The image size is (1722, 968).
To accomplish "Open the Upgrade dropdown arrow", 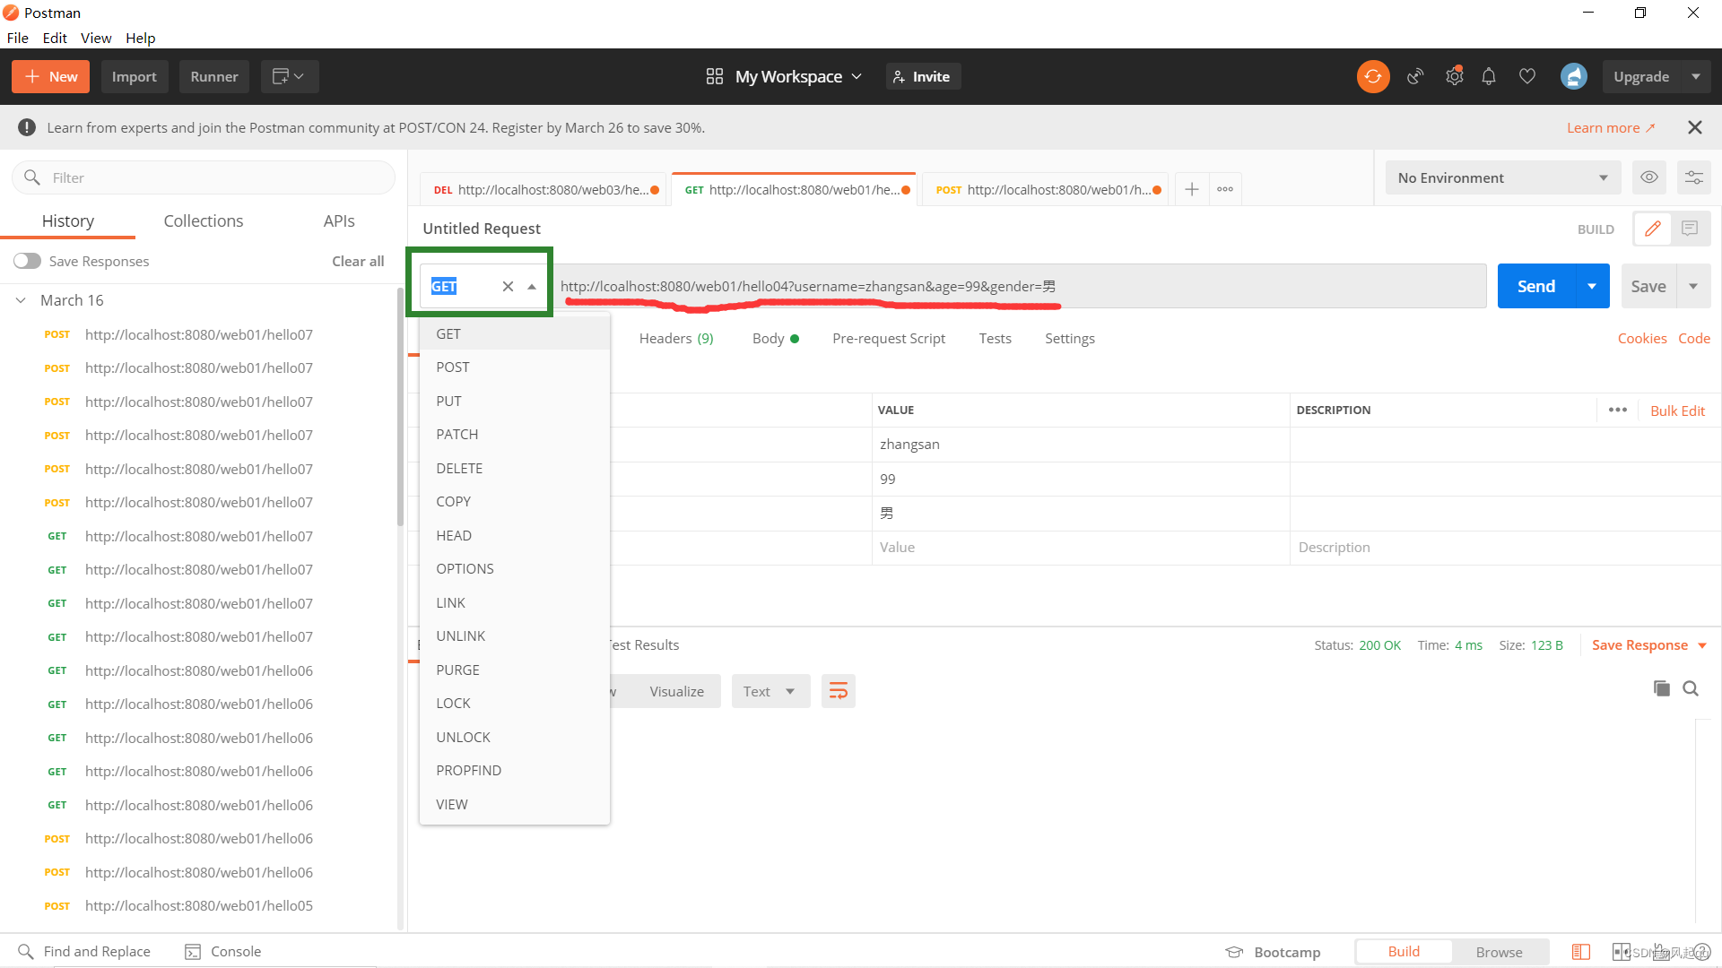I will [1695, 77].
